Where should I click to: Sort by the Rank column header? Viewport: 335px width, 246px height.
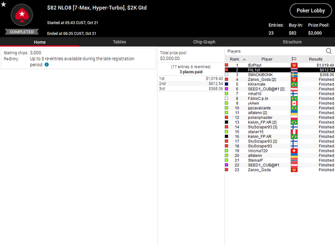(234, 59)
